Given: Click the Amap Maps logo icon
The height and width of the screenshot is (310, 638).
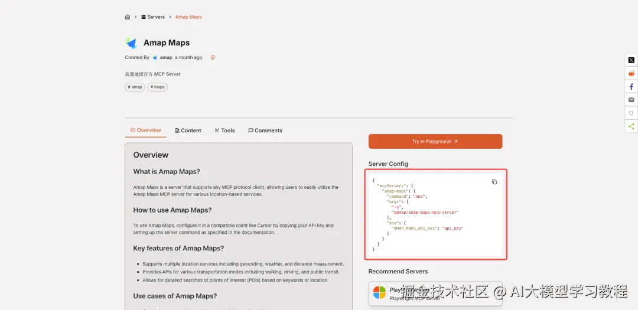Looking at the screenshot, I should tap(131, 43).
